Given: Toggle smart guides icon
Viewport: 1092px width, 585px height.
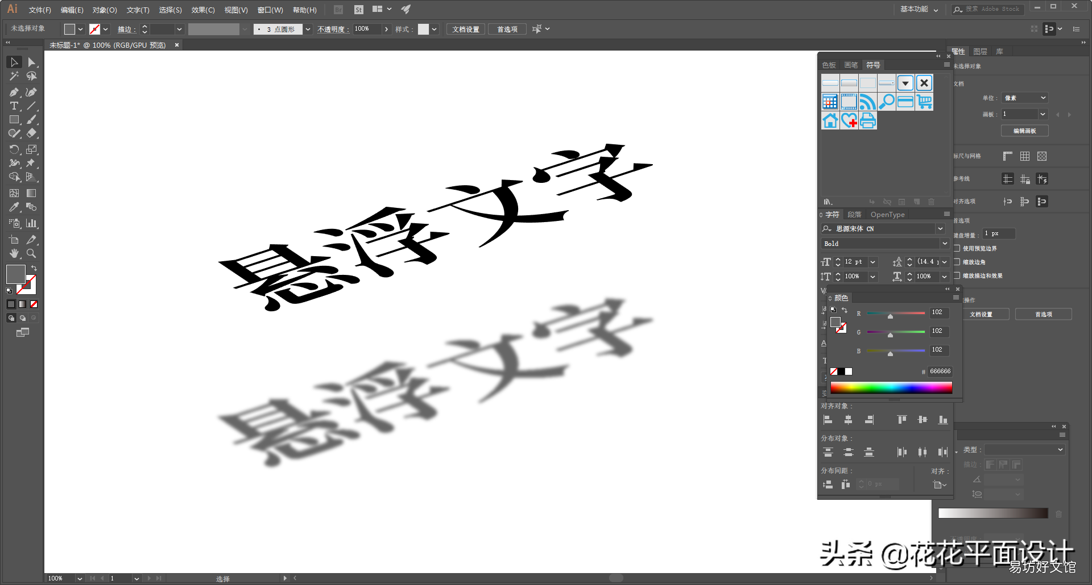Looking at the screenshot, I should point(1042,179).
